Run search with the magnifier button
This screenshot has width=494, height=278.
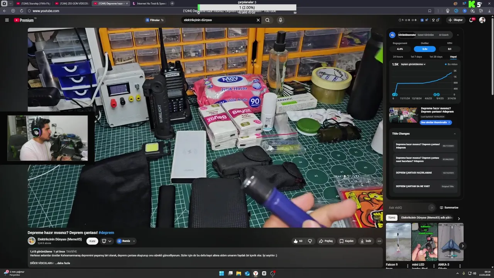(x=267, y=20)
